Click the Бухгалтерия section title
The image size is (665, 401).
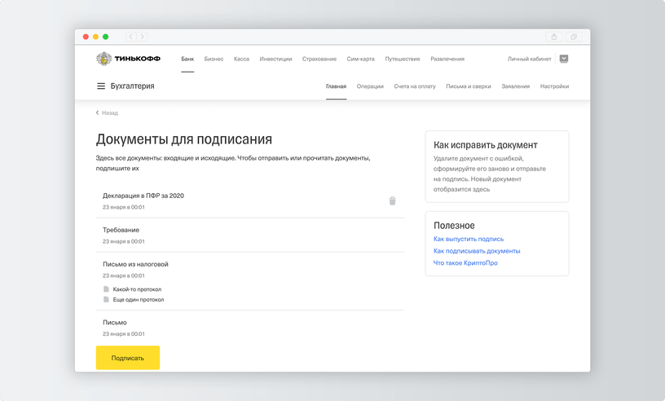[x=132, y=86]
